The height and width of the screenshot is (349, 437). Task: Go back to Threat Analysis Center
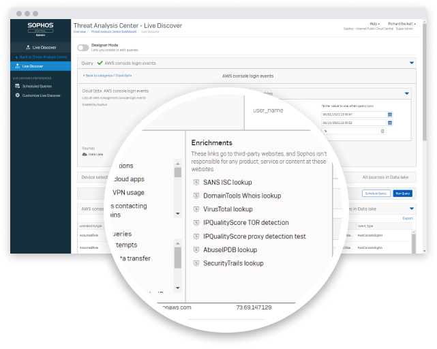[45, 57]
